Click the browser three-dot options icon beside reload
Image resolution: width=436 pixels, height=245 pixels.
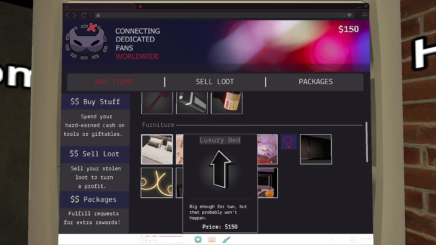[x=91, y=15]
